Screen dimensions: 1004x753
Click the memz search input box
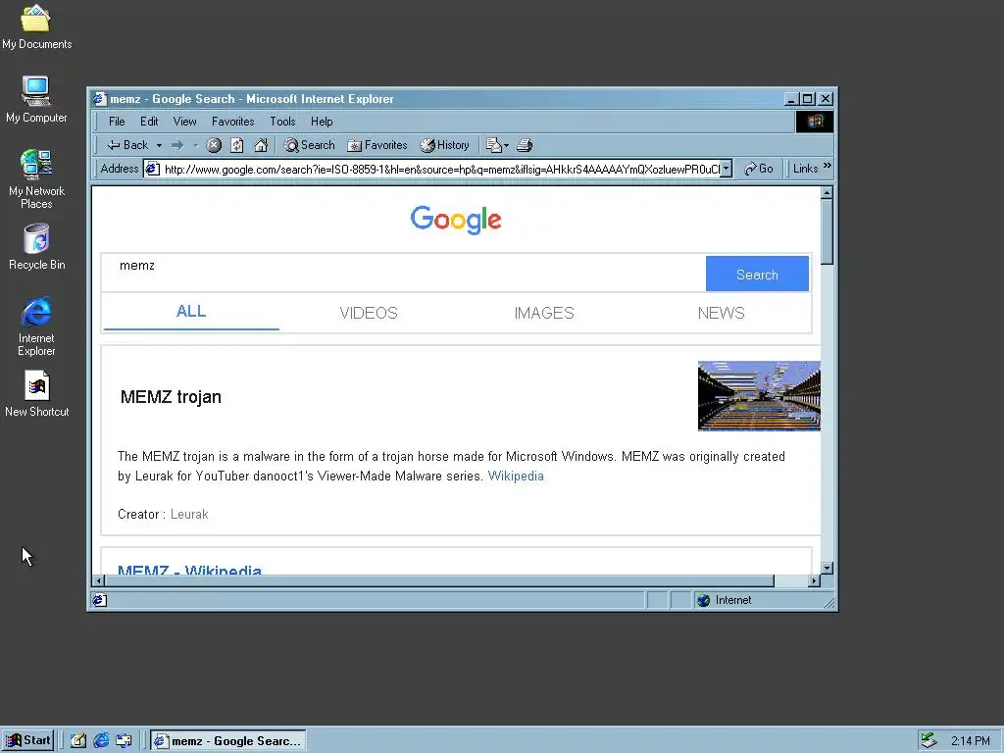tap(404, 273)
